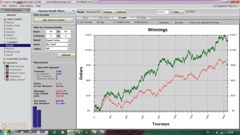The height and width of the screenshot is (135, 240).
Task: Click the Cash Games chips icon
Action: pos(4,19)
